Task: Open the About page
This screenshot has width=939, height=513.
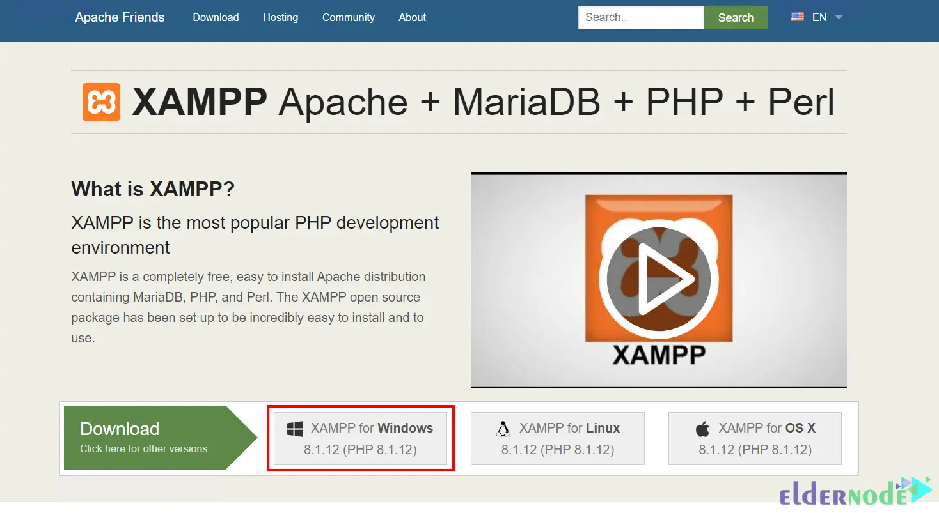Action: point(412,17)
